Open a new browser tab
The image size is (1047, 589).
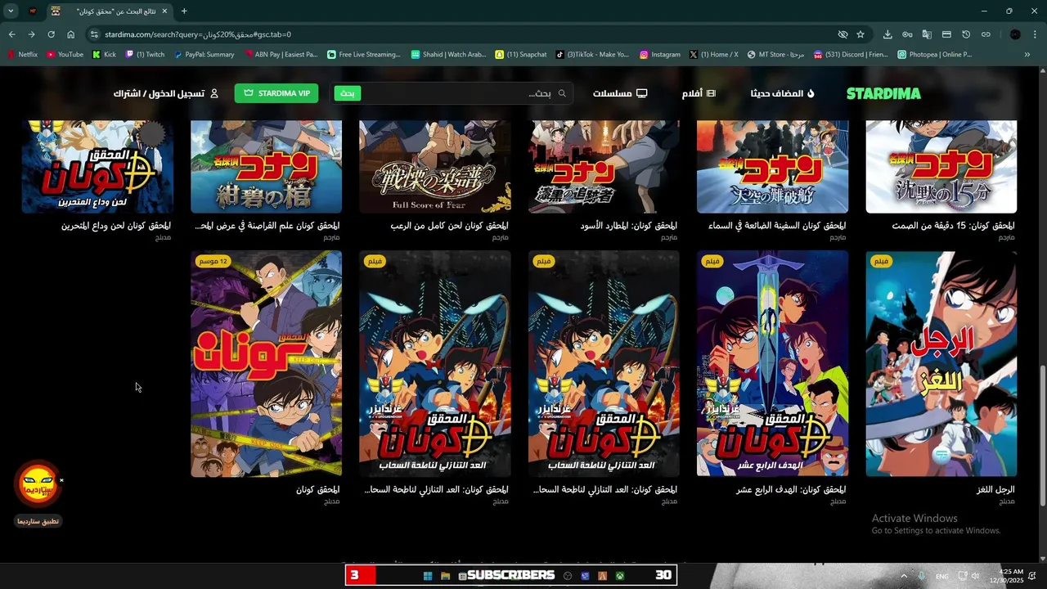184,11
